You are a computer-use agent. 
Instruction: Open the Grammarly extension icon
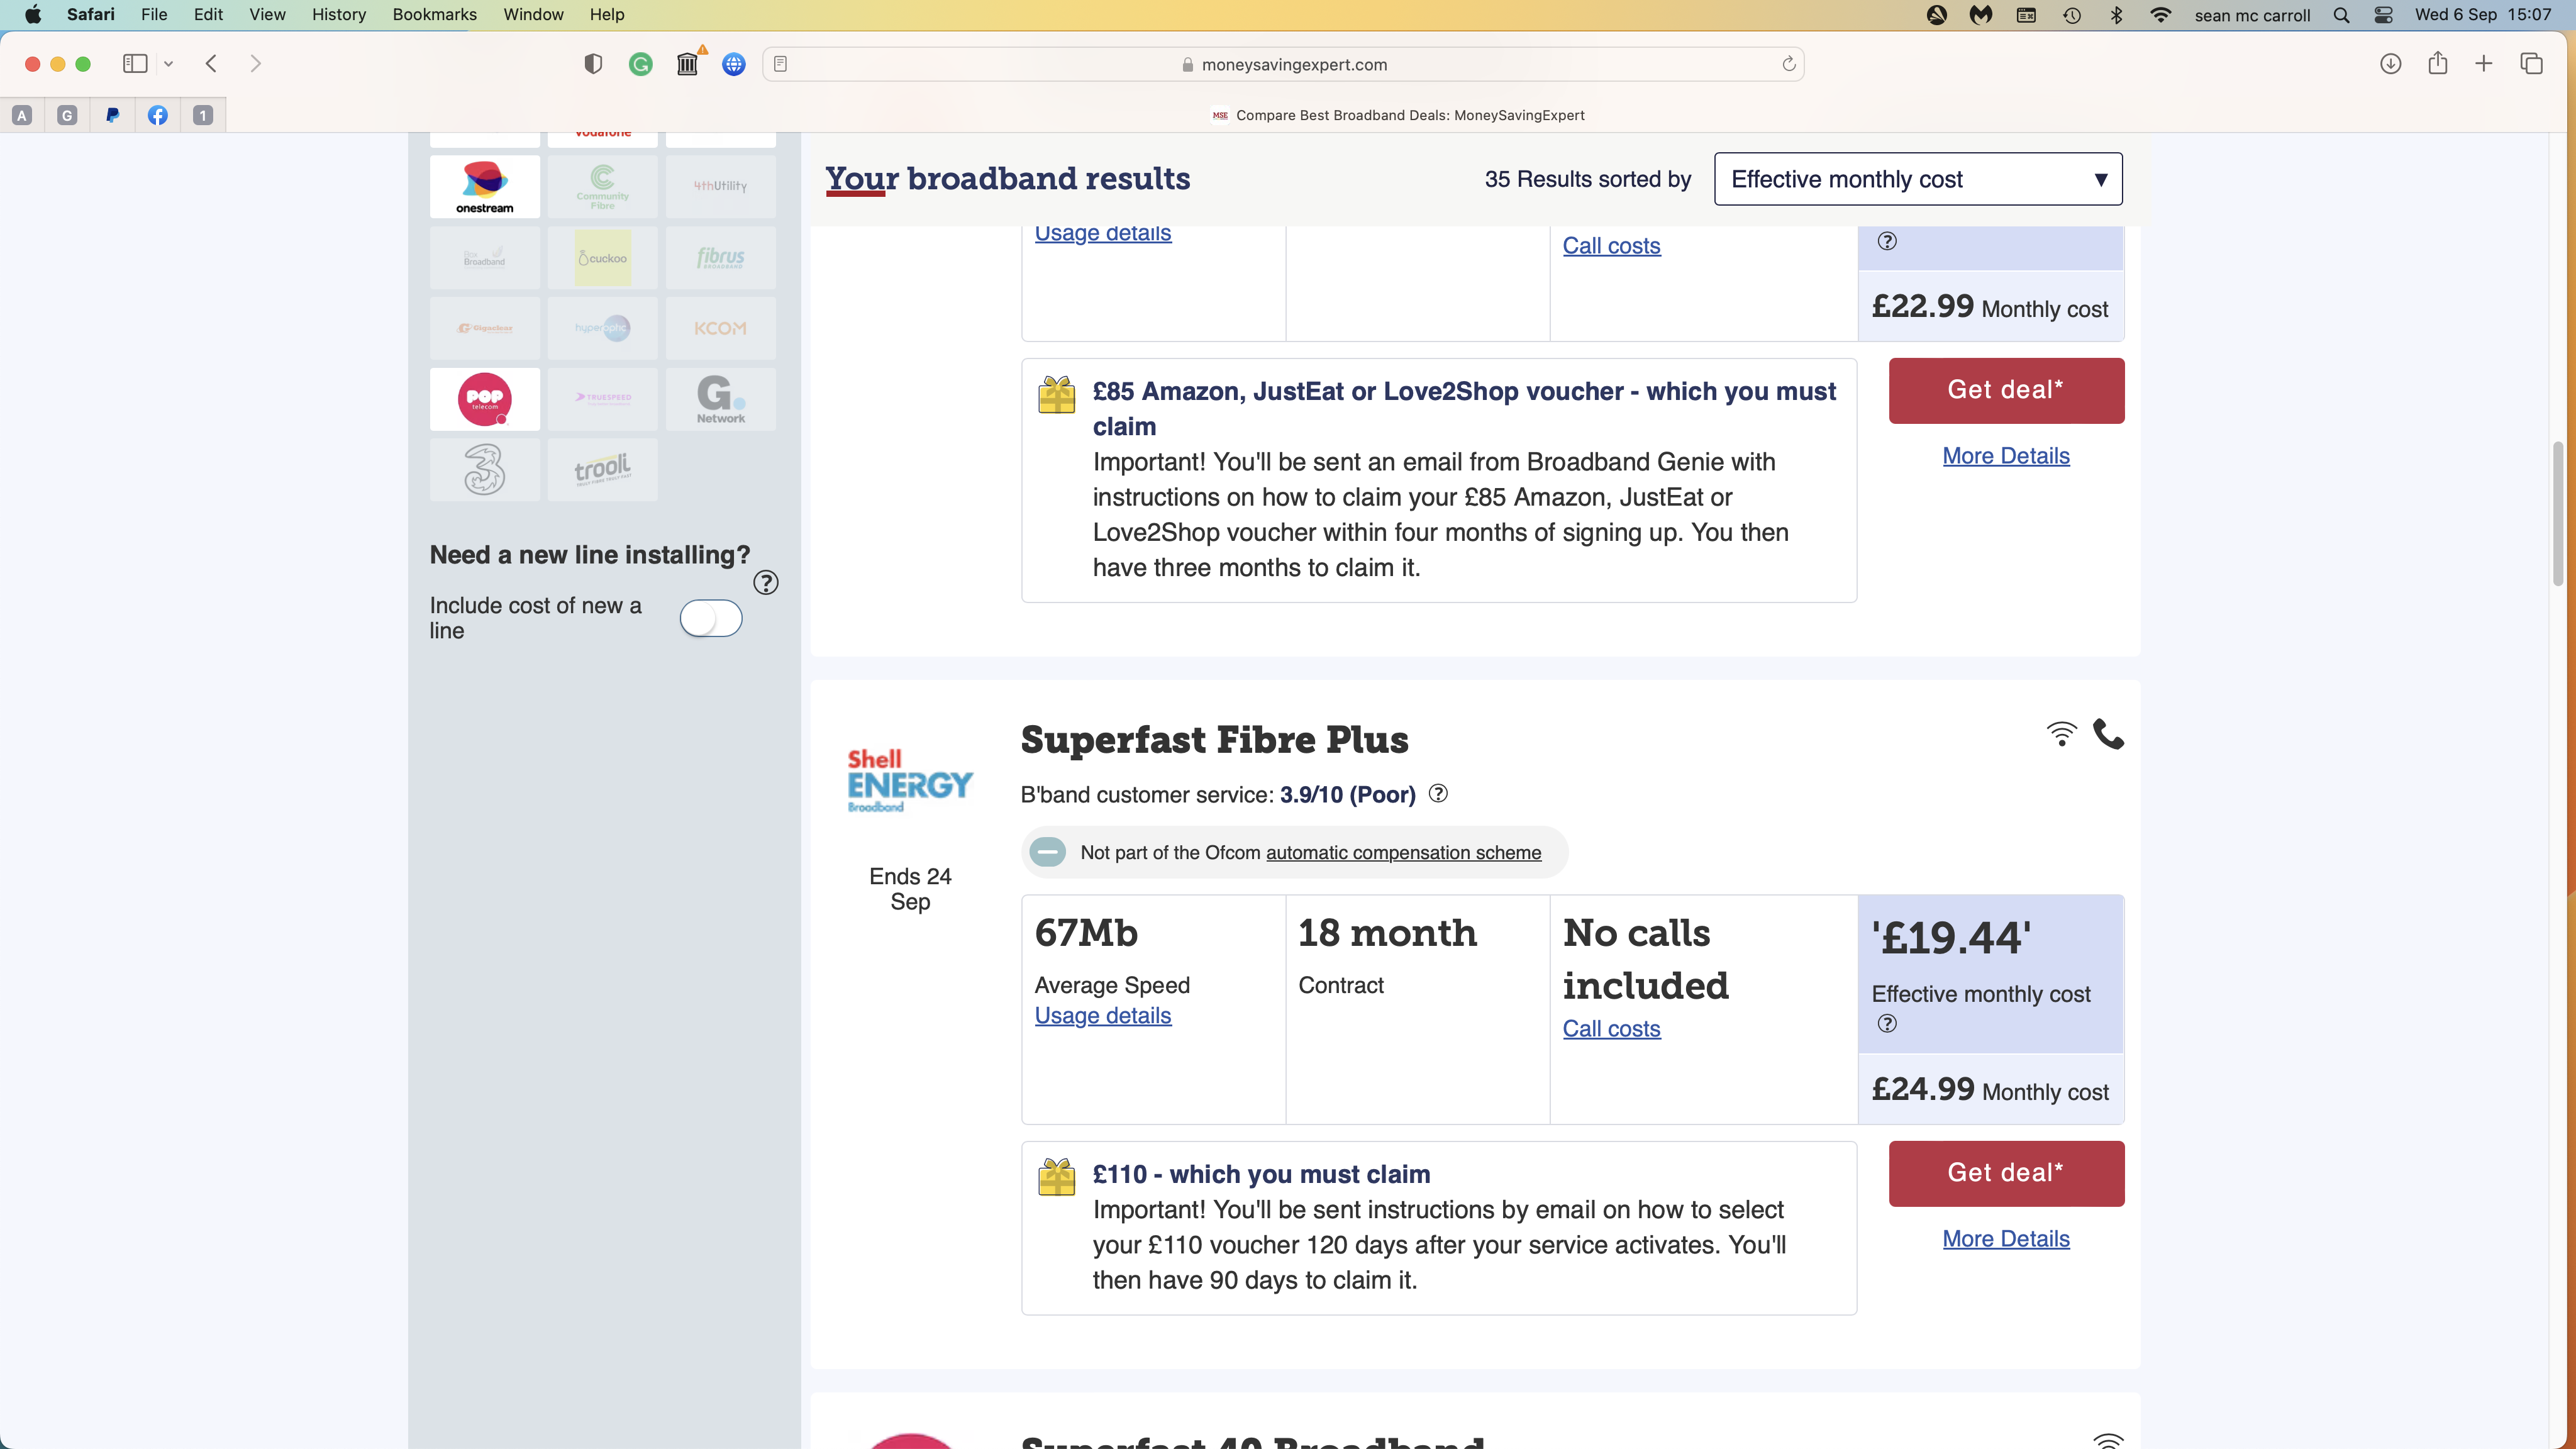click(640, 65)
